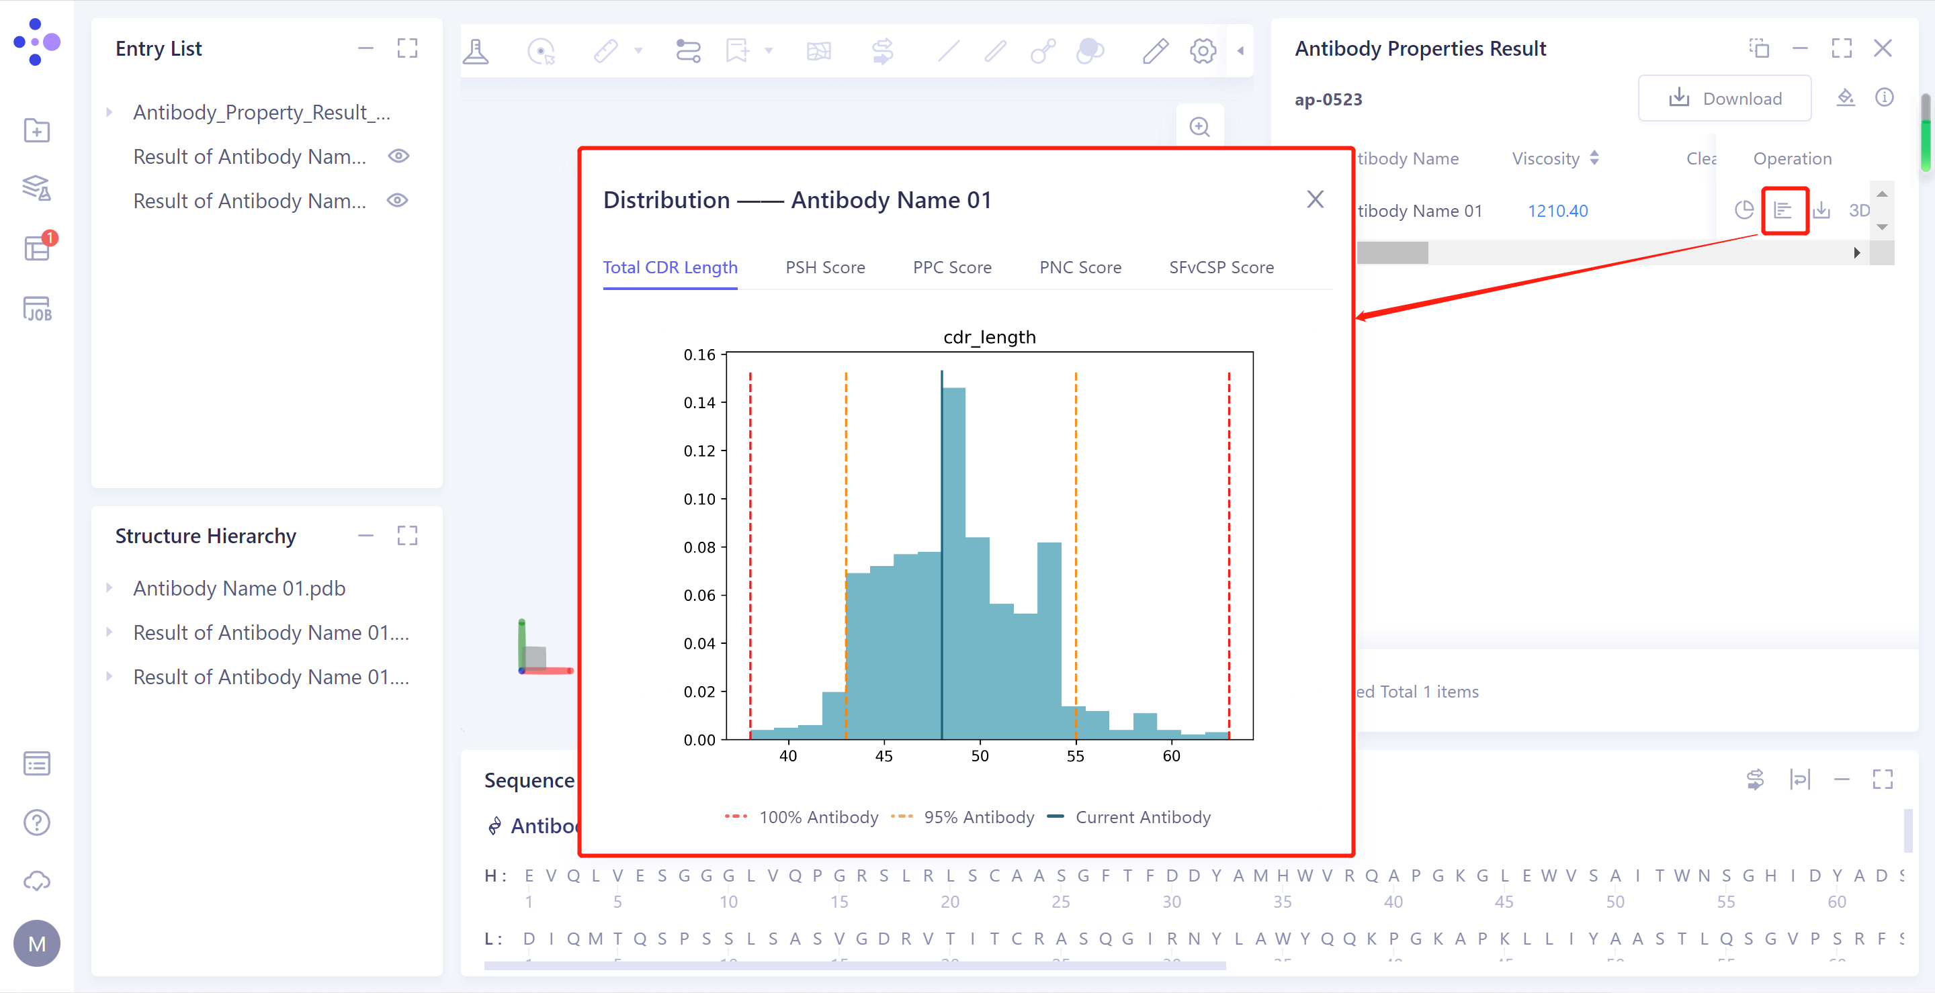Expand Antibody Name 01.pdb hierarchy node

click(110, 587)
